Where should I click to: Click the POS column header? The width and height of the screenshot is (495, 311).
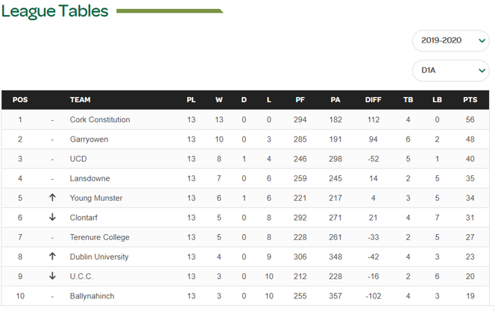[x=20, y=100]
